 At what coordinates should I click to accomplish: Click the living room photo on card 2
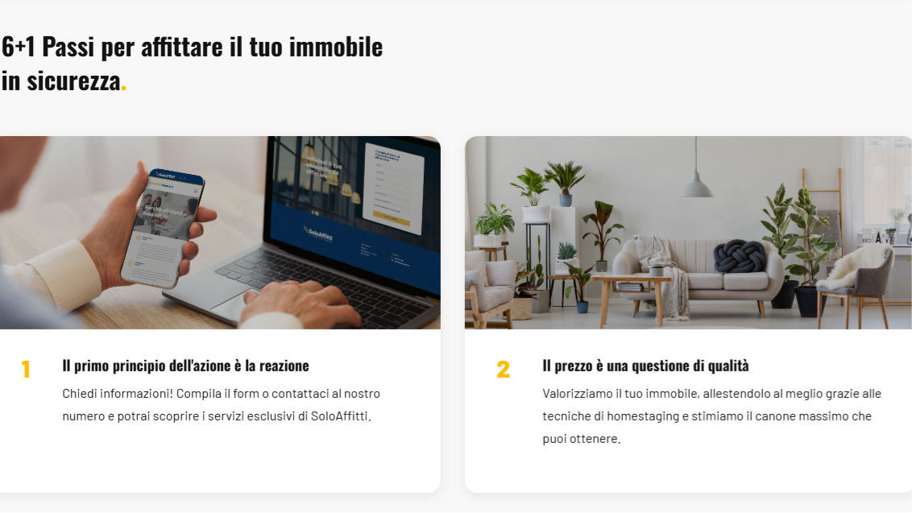(x=688, y=233)
